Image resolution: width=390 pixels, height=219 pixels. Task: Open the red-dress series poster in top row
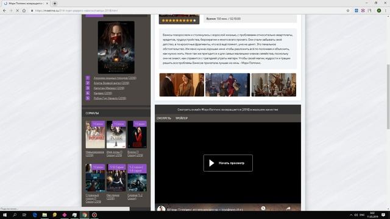point(137,134)
